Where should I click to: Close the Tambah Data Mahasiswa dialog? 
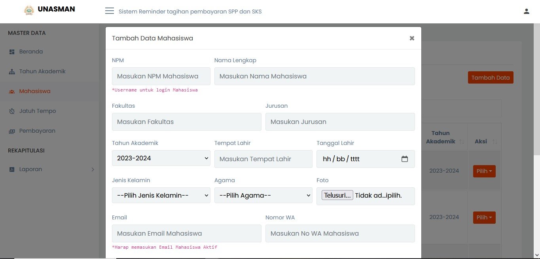(412, 38)
